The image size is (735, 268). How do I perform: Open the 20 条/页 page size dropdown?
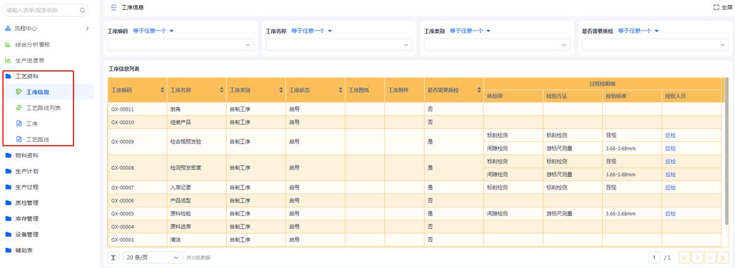pos(153,258)
